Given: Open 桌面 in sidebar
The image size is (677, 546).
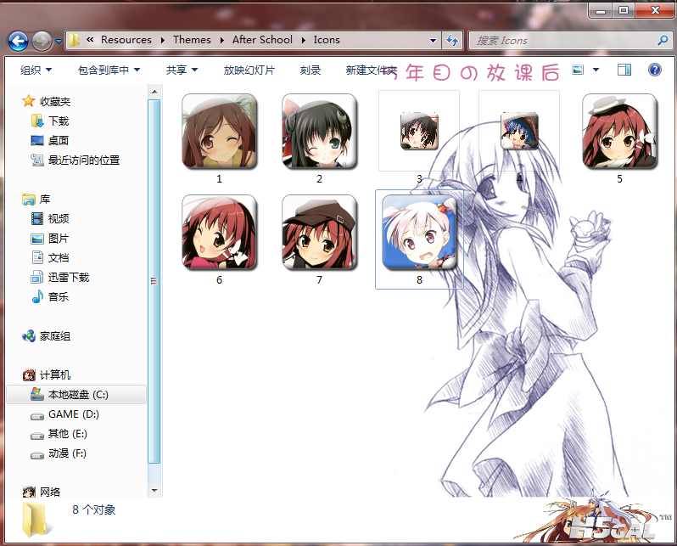Looking at the screenshot, I should tap(50, 140).
